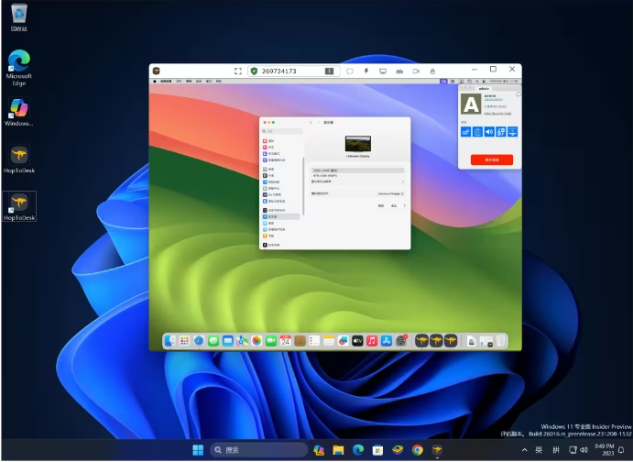
Task: Expand the Windows system tray hidden icons chevron
Action: pos(524,450)
